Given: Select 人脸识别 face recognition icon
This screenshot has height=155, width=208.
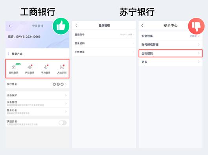Looking at the screenshot, I should click(62, 67).
